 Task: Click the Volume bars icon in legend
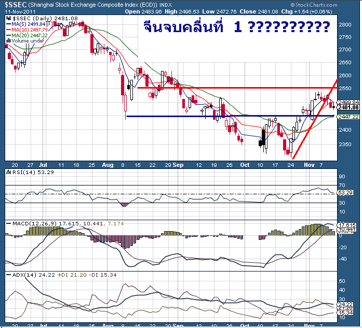[x=9, y=40]
